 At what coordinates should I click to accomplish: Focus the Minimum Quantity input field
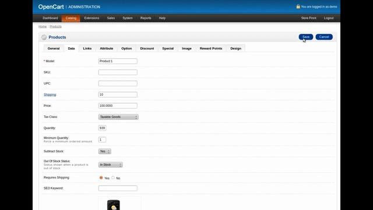click(102, 140)
